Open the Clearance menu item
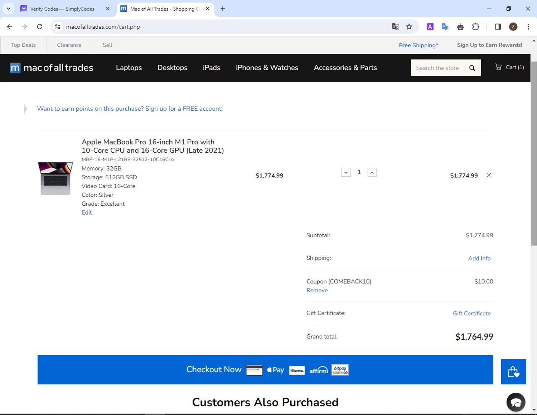Image resolution: width=537 pixels, height=415 pixels. (69, 45)
